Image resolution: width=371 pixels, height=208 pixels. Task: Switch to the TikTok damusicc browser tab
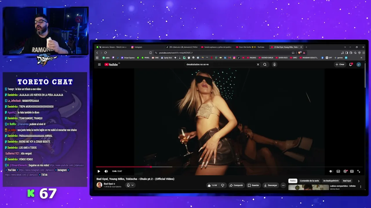point(182,47)
